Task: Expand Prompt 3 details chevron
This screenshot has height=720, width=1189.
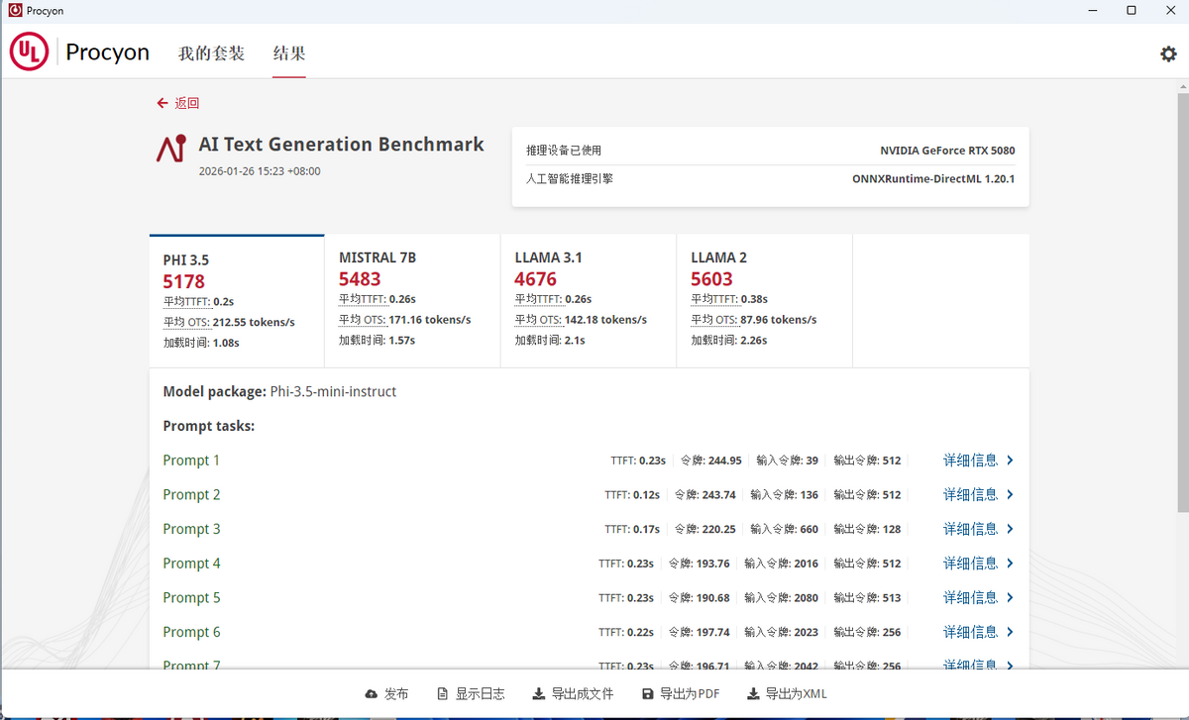Action: coord(1010,529)
